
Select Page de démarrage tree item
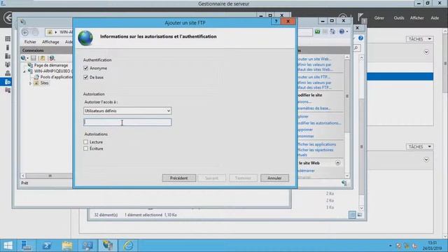point(51,65)
